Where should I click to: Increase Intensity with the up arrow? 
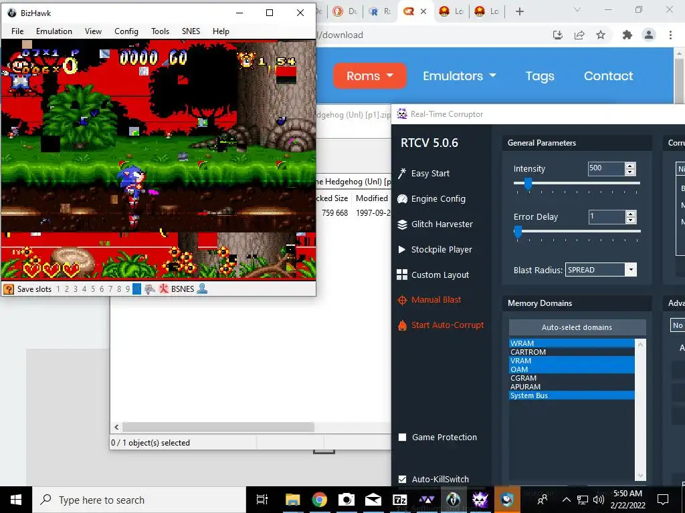point(630,166)
